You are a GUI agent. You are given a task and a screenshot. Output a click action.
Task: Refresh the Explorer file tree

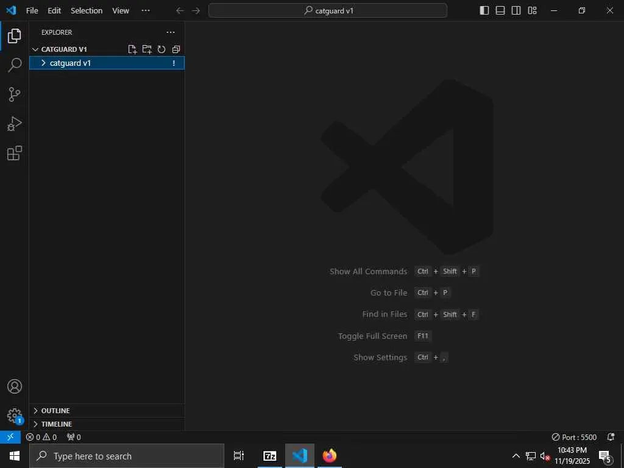point(161,49)
